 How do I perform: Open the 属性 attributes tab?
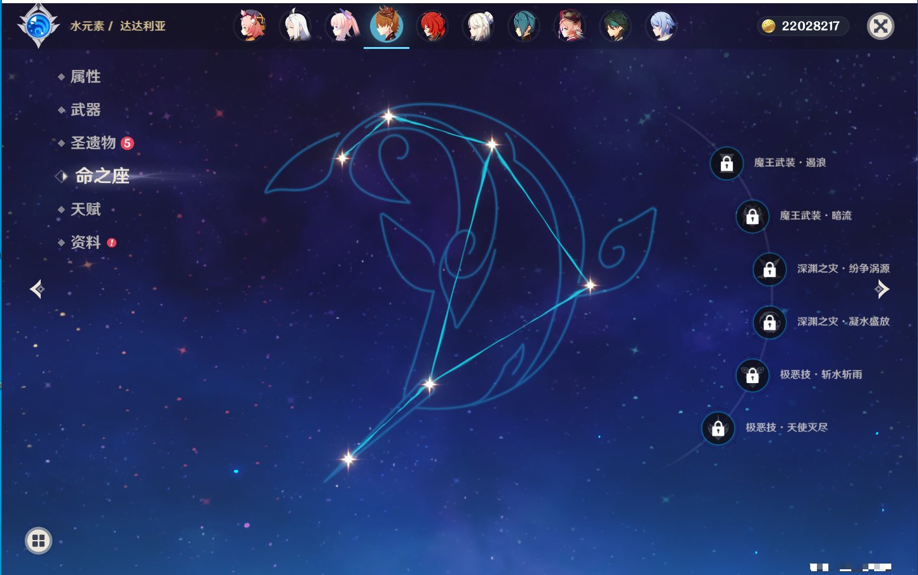point(85,76)
